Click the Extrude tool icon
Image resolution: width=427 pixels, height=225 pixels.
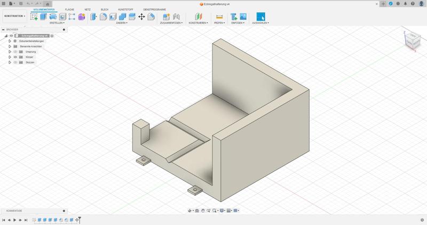44,16
